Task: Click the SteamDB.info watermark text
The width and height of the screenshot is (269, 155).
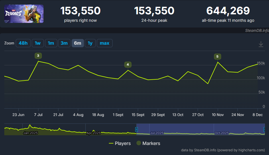Action: click(257, 31)
